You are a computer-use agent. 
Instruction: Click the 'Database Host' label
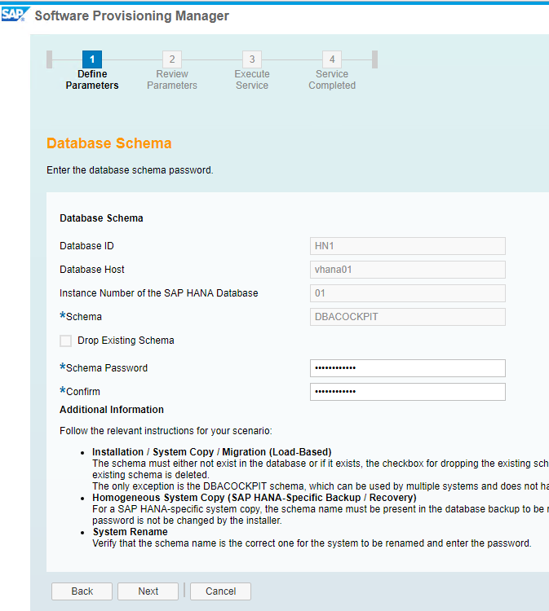tap(91, 270)
